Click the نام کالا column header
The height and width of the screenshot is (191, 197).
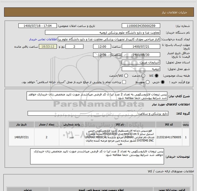pyautogui.click(x=120, y=125)
